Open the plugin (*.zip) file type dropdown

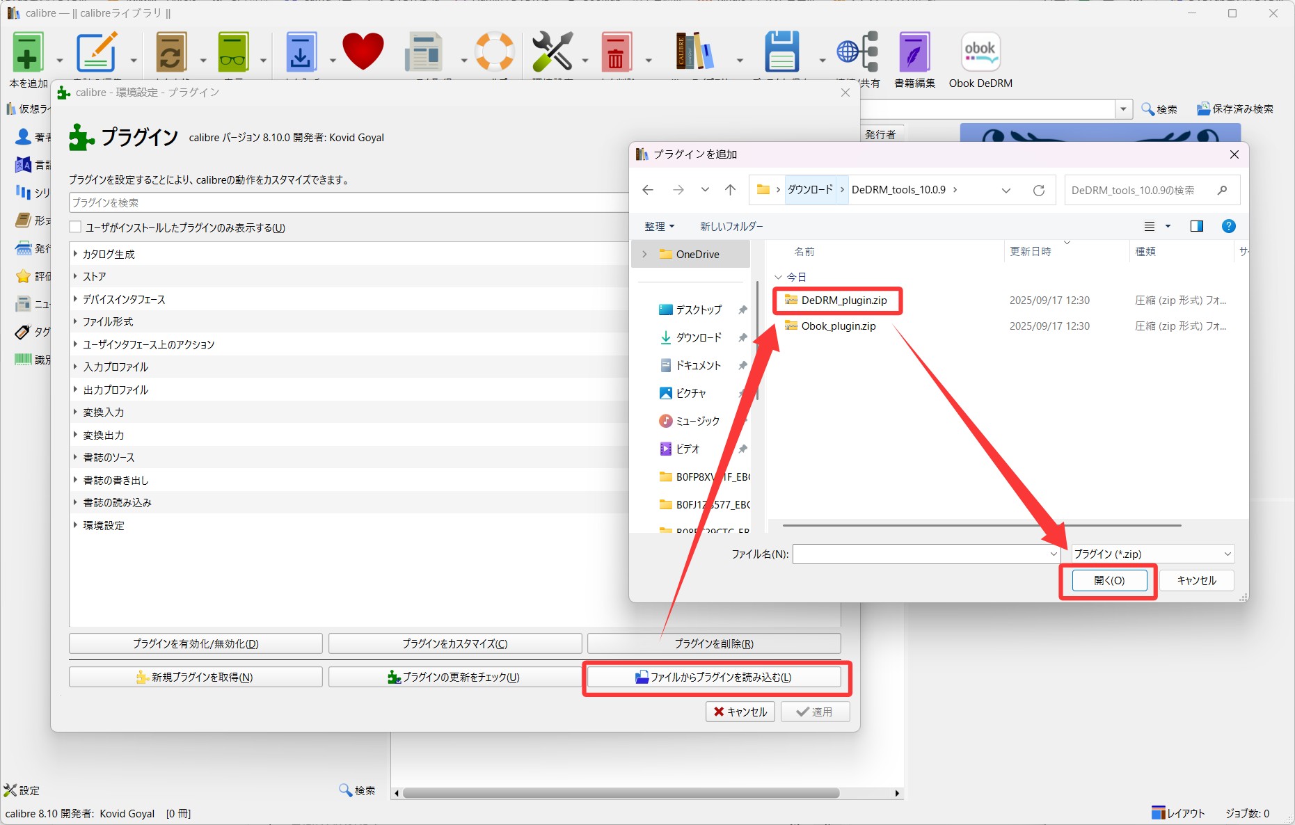click(x=1152, y=554)
